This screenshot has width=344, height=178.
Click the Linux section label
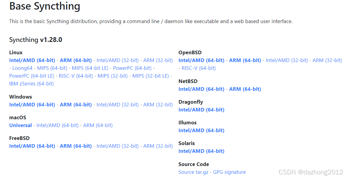tap(16, 52)
